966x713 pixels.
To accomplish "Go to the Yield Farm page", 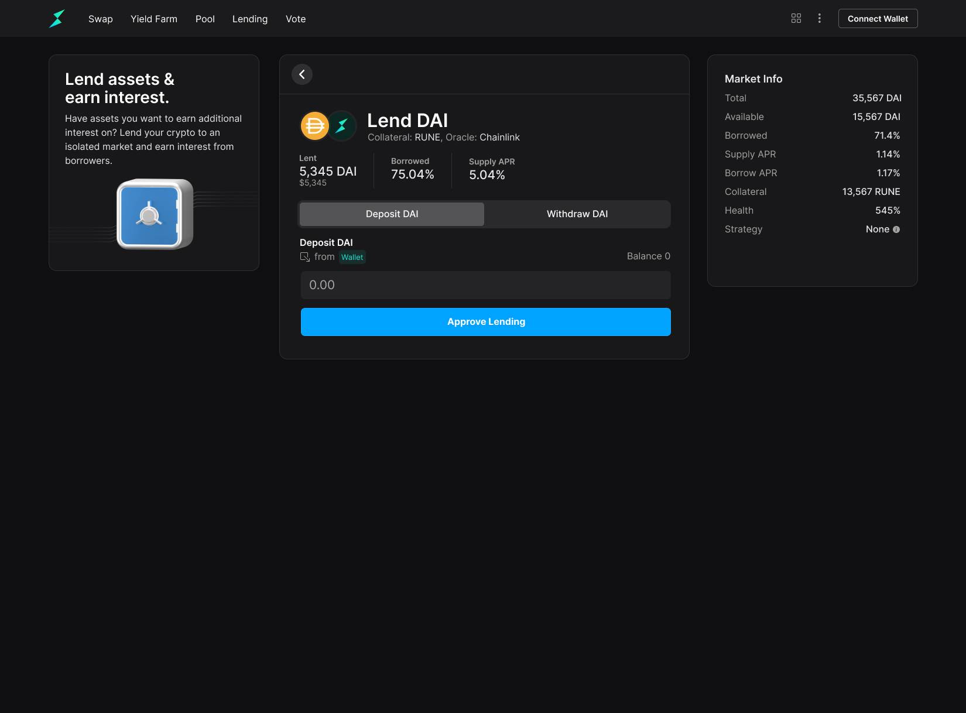I will coord(154,19).
